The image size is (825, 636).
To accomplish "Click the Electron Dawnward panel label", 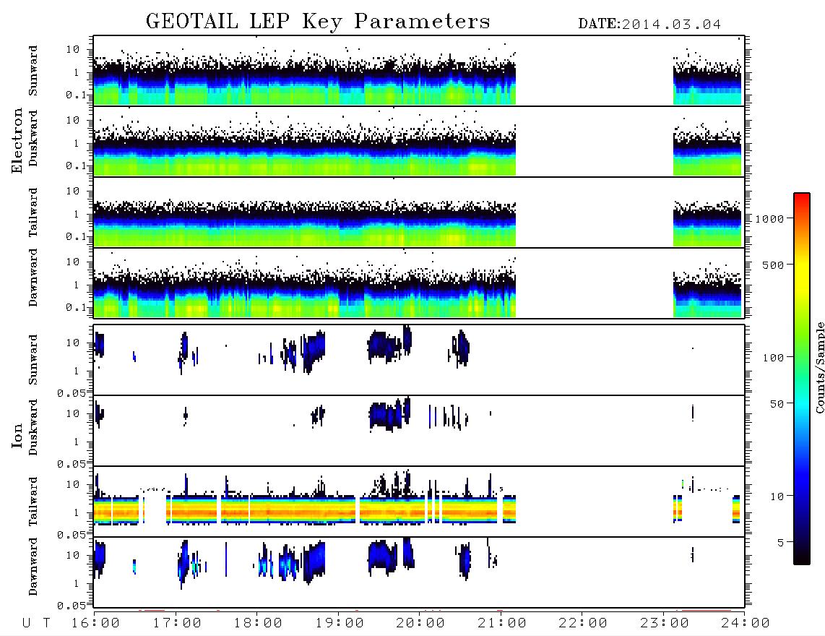I will [x=33, y=278].
